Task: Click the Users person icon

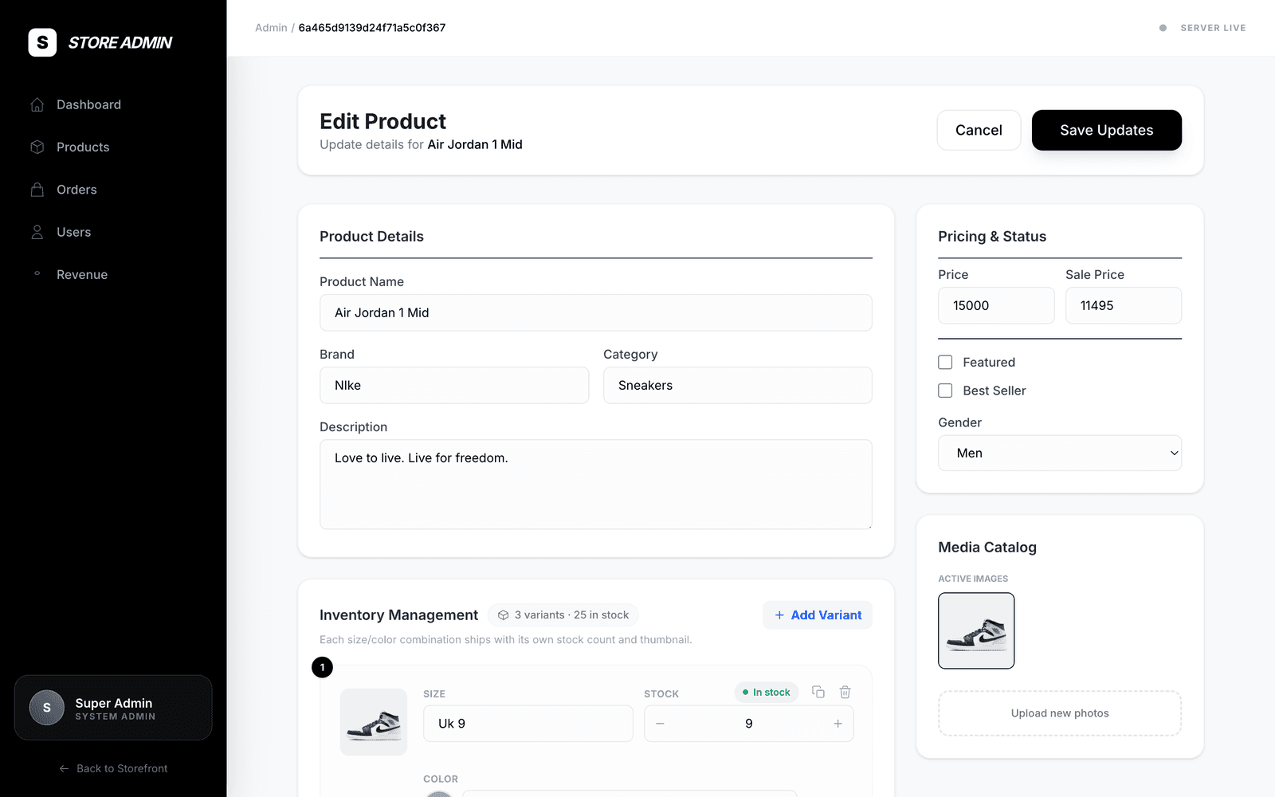Action: click(37, 232)
